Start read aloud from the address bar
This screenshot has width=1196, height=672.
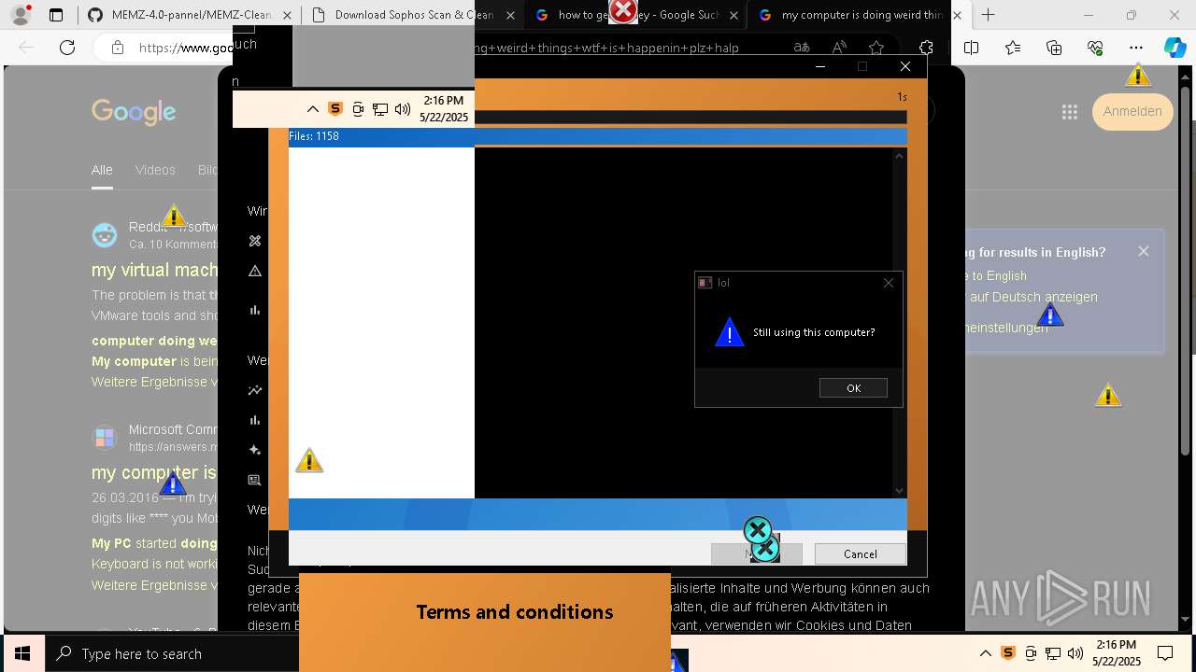(839, 48)
